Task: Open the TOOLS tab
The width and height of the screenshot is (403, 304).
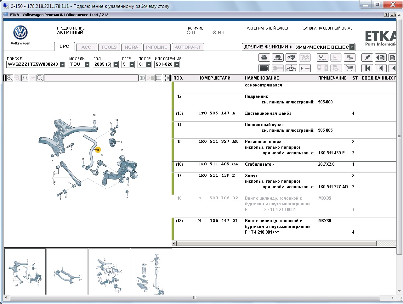Action: (x=109, y=47)
